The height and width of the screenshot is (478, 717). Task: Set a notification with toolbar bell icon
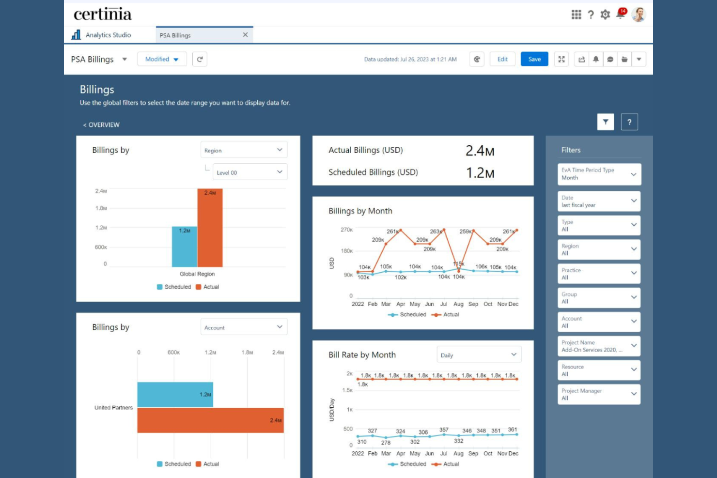click(x=596, y=59)
